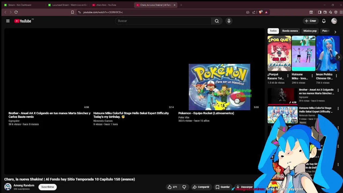The width and height of the screenshot is (343, 193).
Task: Open Brave Rewards triangle icon
Action: [266, 12]
